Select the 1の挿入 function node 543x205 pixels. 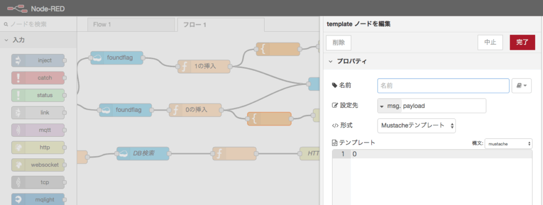[204, 66]
